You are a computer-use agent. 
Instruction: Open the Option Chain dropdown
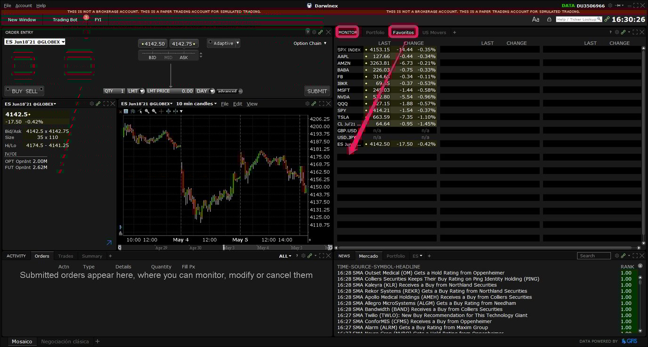point(310,43)
